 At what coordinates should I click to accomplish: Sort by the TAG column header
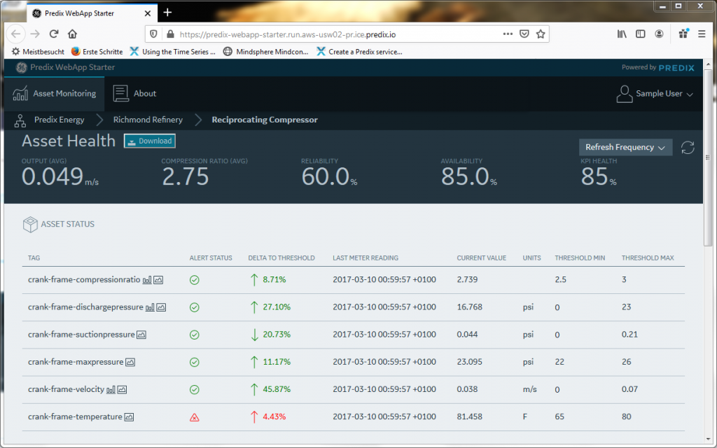coord(34,258)
